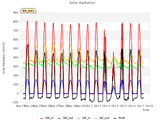Click the 400 y-axis tick label
This screenshot has width=165, height=123.
[x=16, y=57]
